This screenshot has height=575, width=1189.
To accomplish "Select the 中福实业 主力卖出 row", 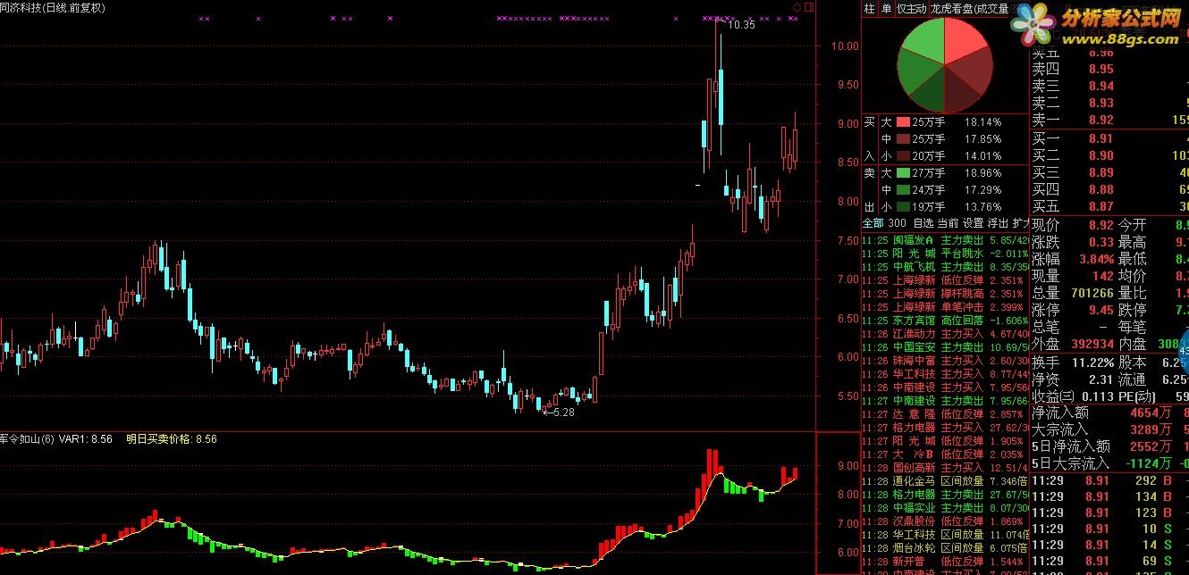I will [x=944, y=508].
